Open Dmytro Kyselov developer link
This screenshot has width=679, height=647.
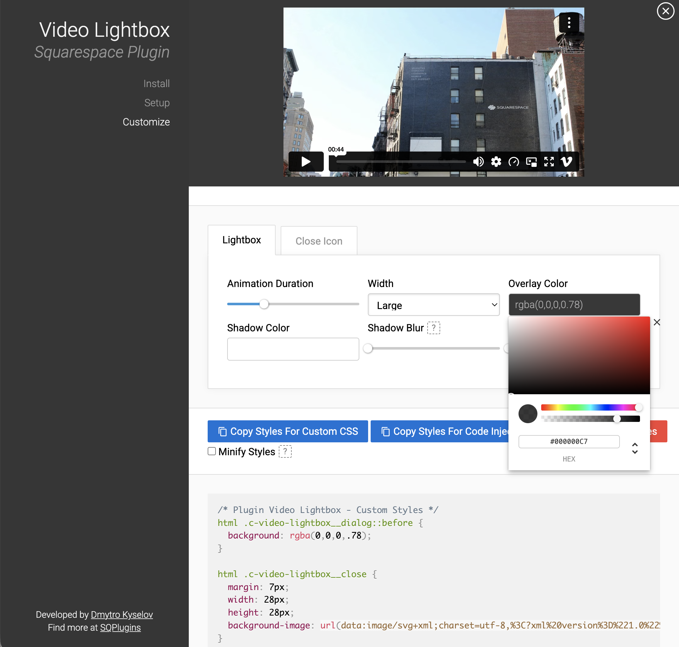coord(121,615)
